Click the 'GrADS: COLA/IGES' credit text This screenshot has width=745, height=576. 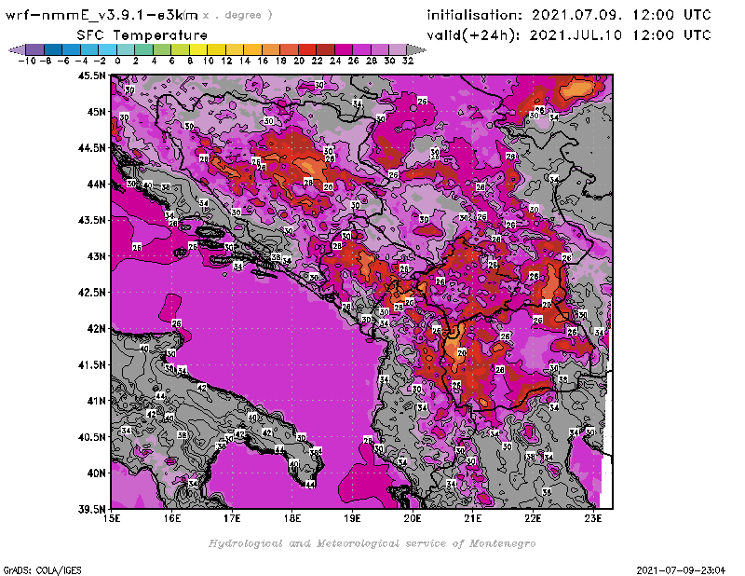pyautogui.click(x=42, y=570)
